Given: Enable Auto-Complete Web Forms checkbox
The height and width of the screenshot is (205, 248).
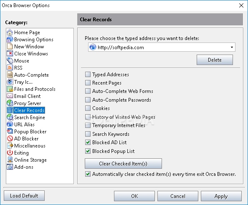Looking at the screenshot, I should pyautogui.click(x=88, y=91).
